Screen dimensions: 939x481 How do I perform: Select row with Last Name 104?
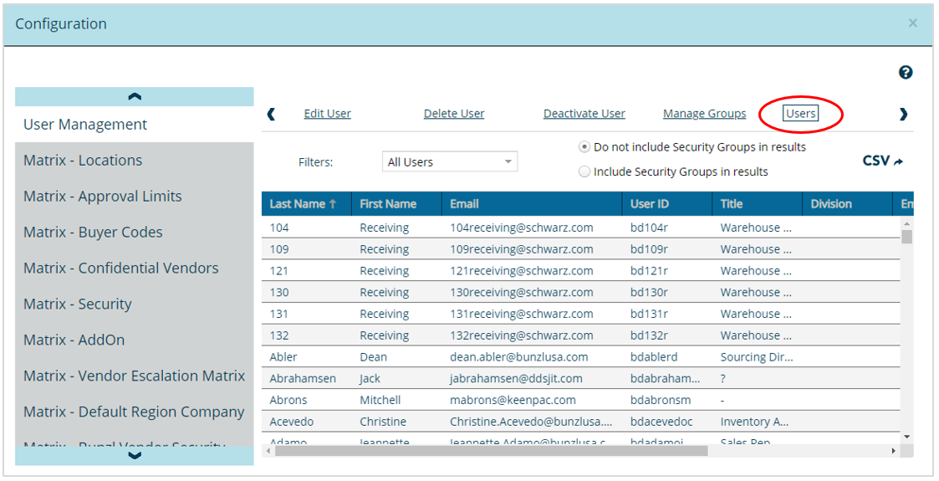point(581,228)
